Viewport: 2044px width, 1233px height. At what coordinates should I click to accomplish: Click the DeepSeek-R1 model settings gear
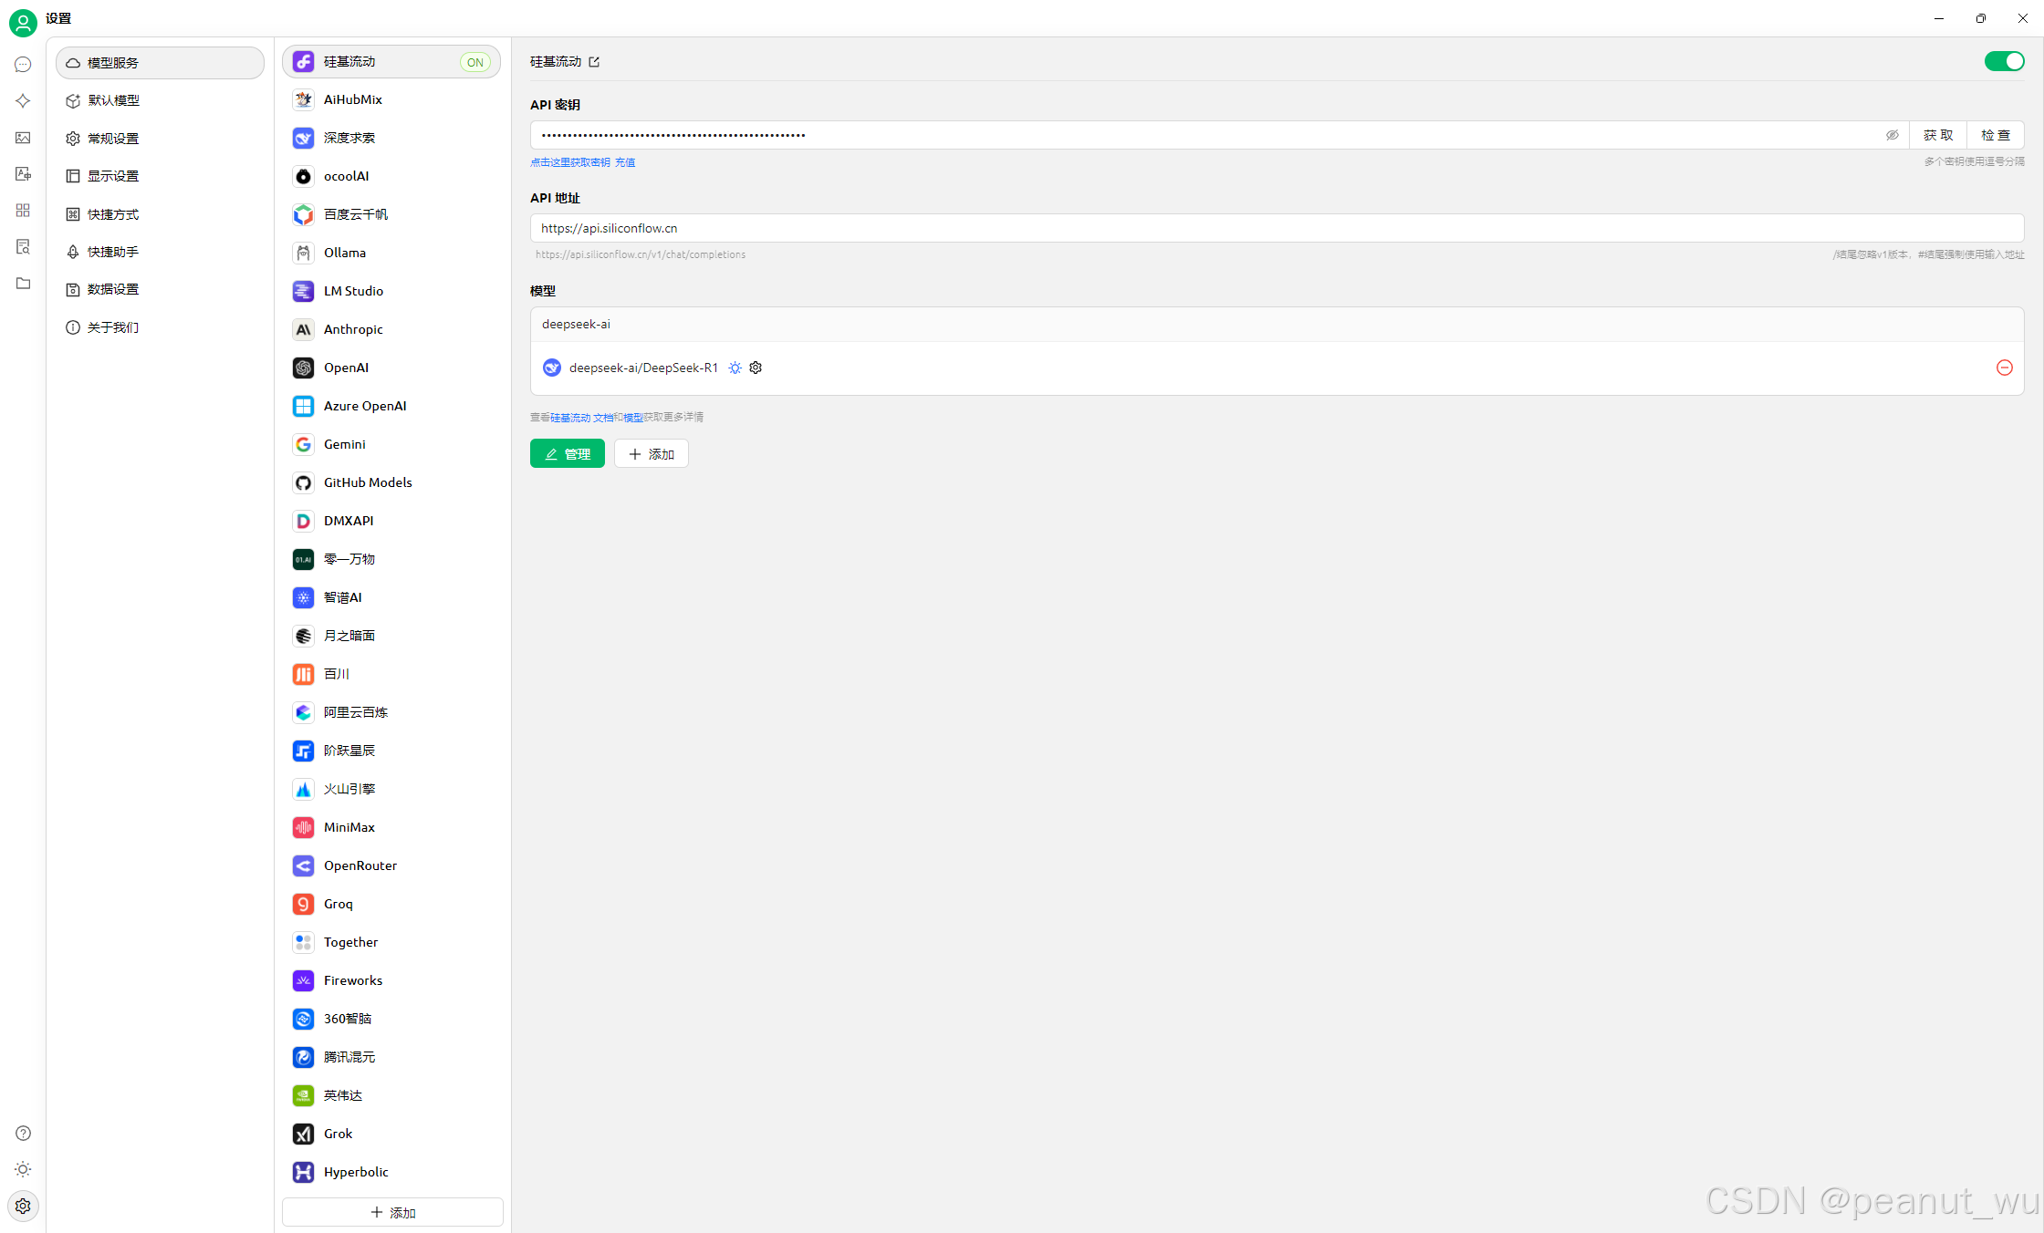[x=756, y=368]
